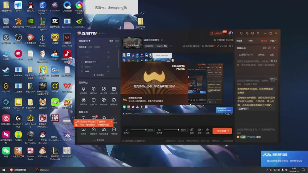Click the stream cover thumbnail
The width and height of the screenshot is (308, 173).
132,43
